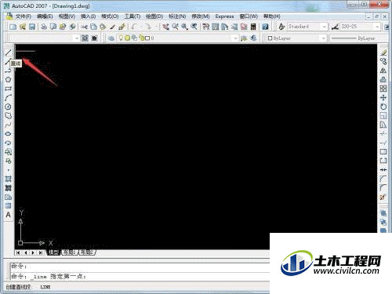Click the Undo arrow icon
The image size is (392, 294).
135,27
